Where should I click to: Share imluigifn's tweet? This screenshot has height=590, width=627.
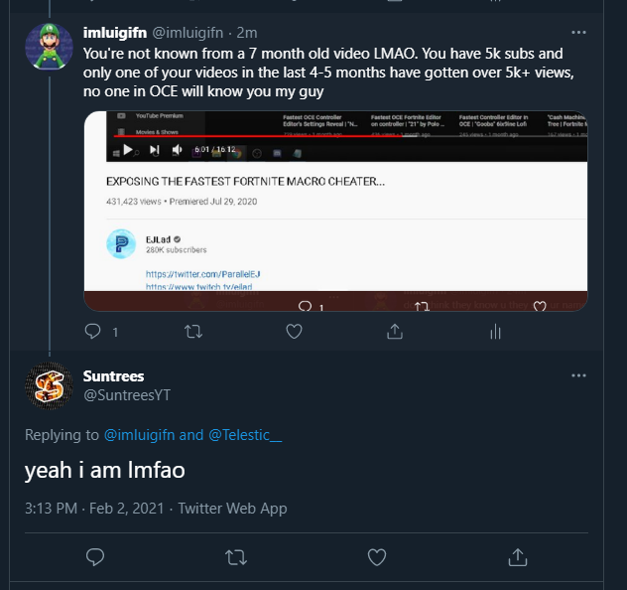[394, 332]
